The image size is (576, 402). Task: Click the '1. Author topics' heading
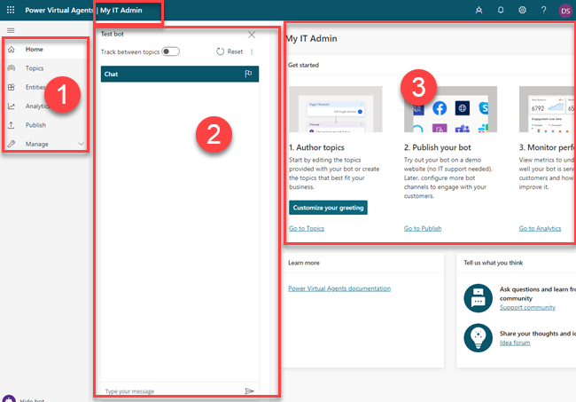click(x=316, y=147)
